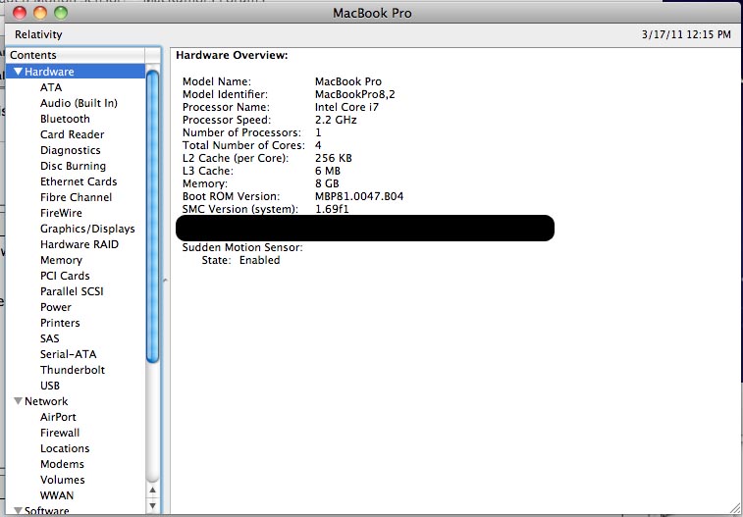Select Hardware RAID entry
Viewport: 743px width, 517px height.
click(x=80, y=244)
